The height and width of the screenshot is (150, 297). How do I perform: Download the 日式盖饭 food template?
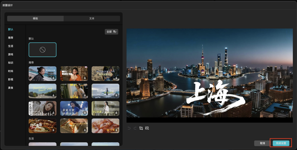click(53, 130)
